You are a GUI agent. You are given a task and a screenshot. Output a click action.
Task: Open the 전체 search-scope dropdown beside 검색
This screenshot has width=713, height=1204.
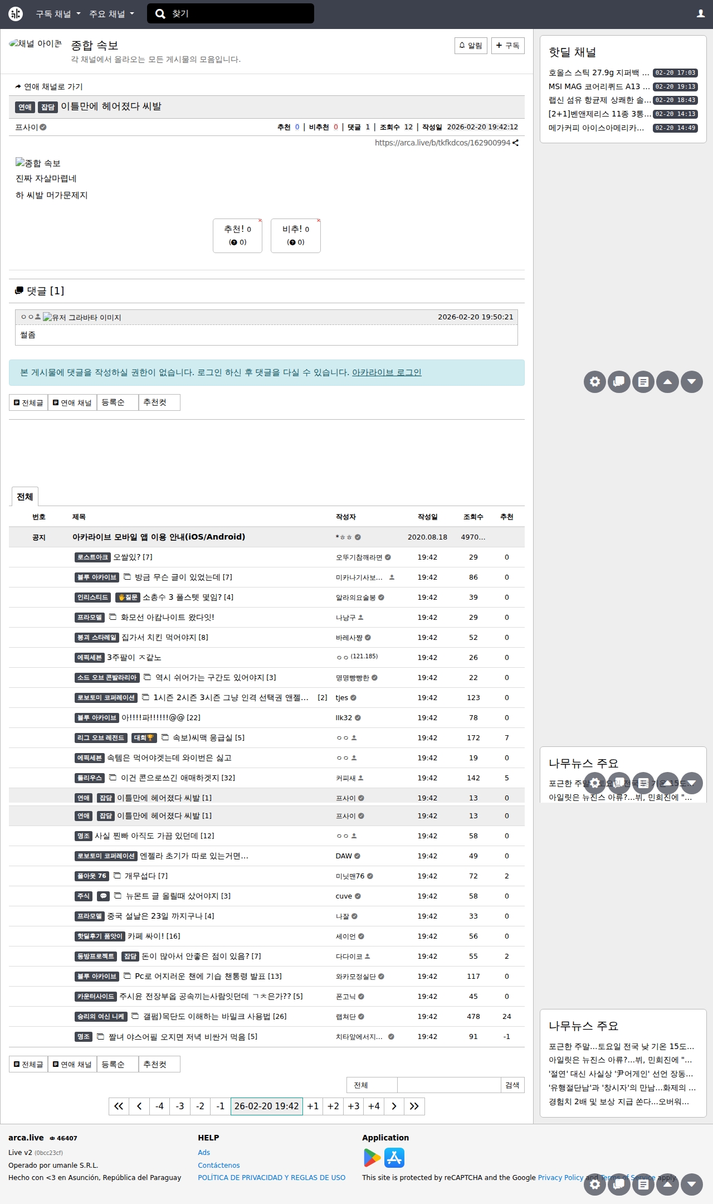click(372, 1085)
